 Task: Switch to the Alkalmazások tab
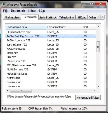(x=12, y=17)
